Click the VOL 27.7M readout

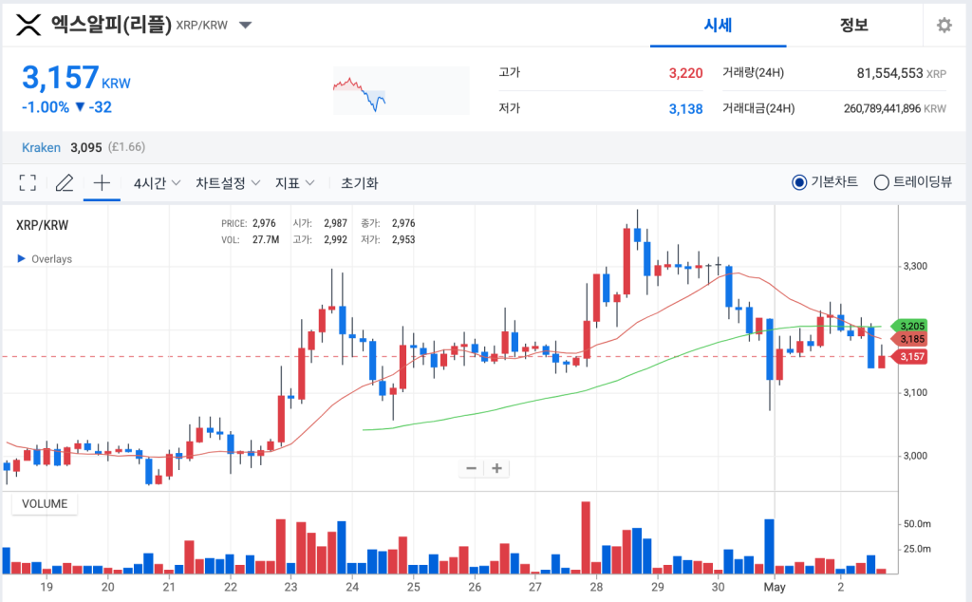(251, 239)
